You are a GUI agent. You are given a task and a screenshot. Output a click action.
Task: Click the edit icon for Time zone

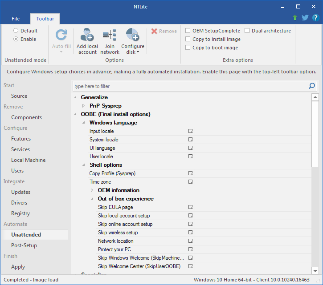coord(190,181)
